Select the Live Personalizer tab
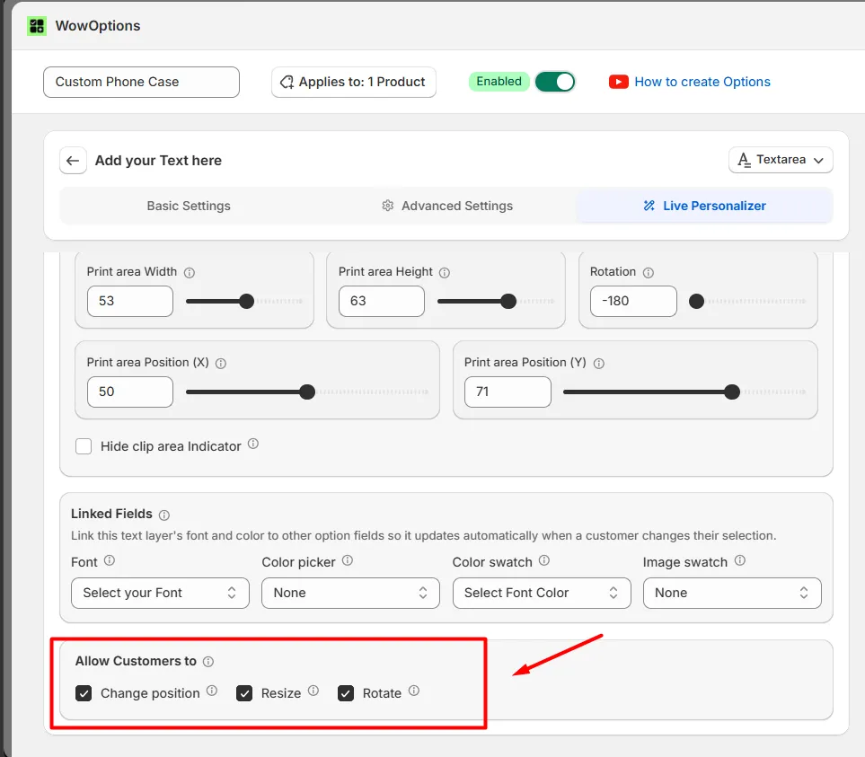This screenshot has width=865, height=757. coord(704,206)
